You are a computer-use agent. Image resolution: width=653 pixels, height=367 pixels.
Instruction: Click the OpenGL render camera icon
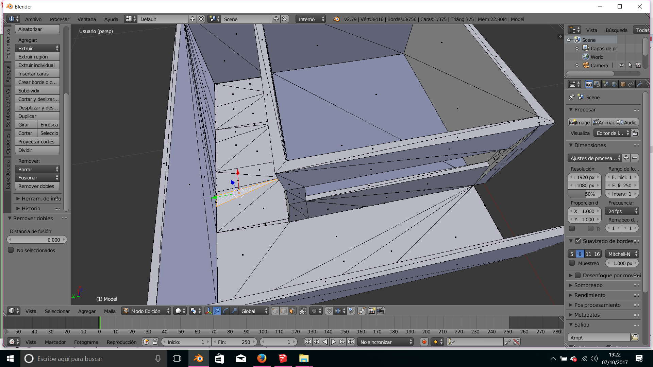[372, 311]
